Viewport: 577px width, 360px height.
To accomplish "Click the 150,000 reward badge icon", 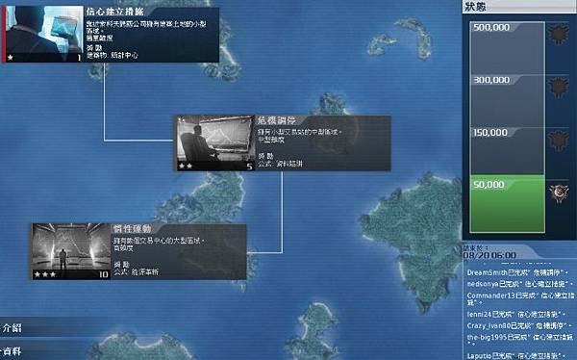I will click(559, 140).
